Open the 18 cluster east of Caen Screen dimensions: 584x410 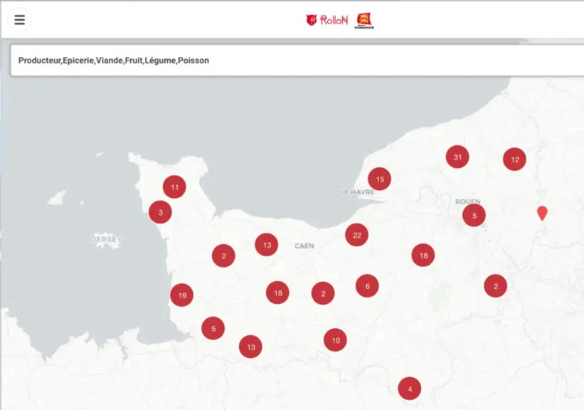[x=423, y=256]
